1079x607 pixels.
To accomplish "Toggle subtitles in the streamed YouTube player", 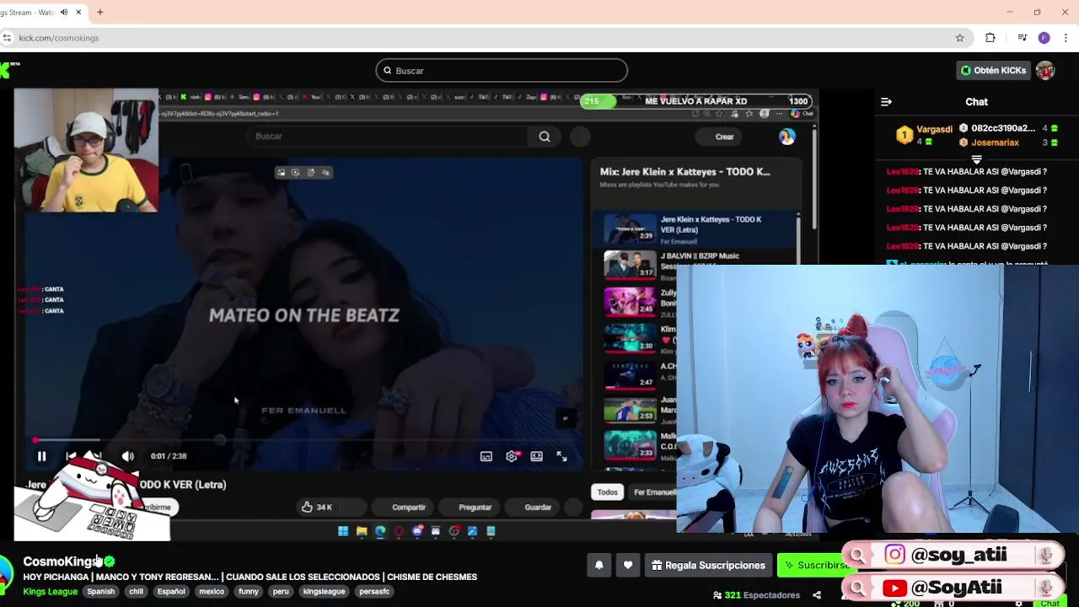I will (x=486, y=456).
